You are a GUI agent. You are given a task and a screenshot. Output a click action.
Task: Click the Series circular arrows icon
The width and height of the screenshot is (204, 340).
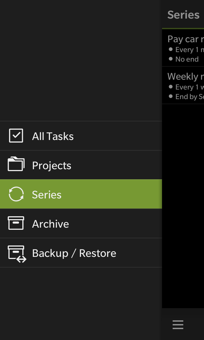[x=16, y=194]
